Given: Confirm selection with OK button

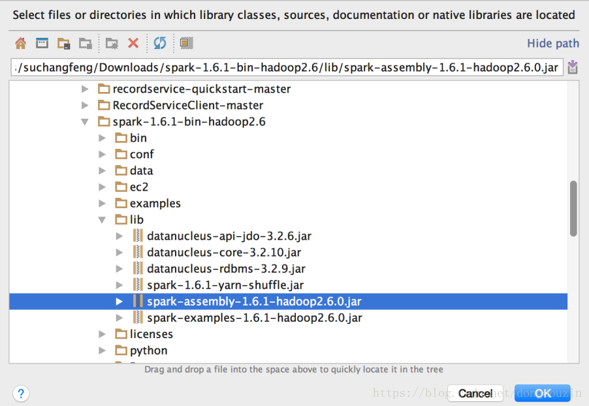Looking at the screenshot, I should pyautogui.click(x=543, y=393).
